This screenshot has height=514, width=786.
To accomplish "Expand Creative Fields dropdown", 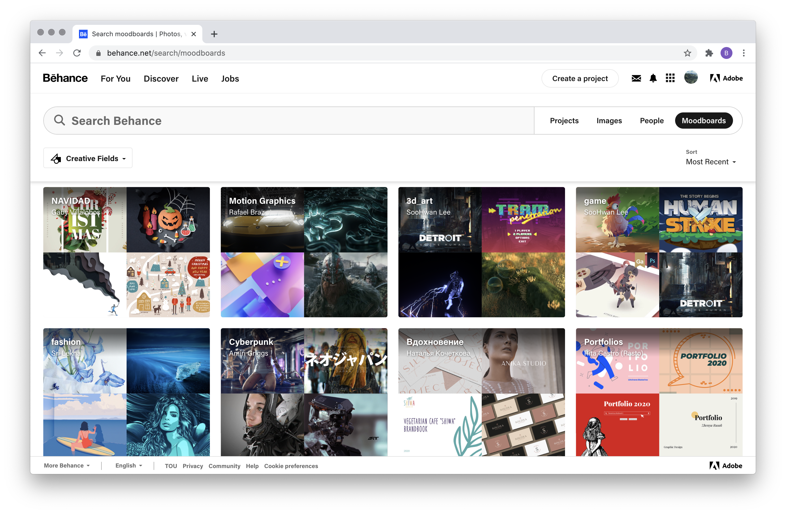I will coord(88,158).
